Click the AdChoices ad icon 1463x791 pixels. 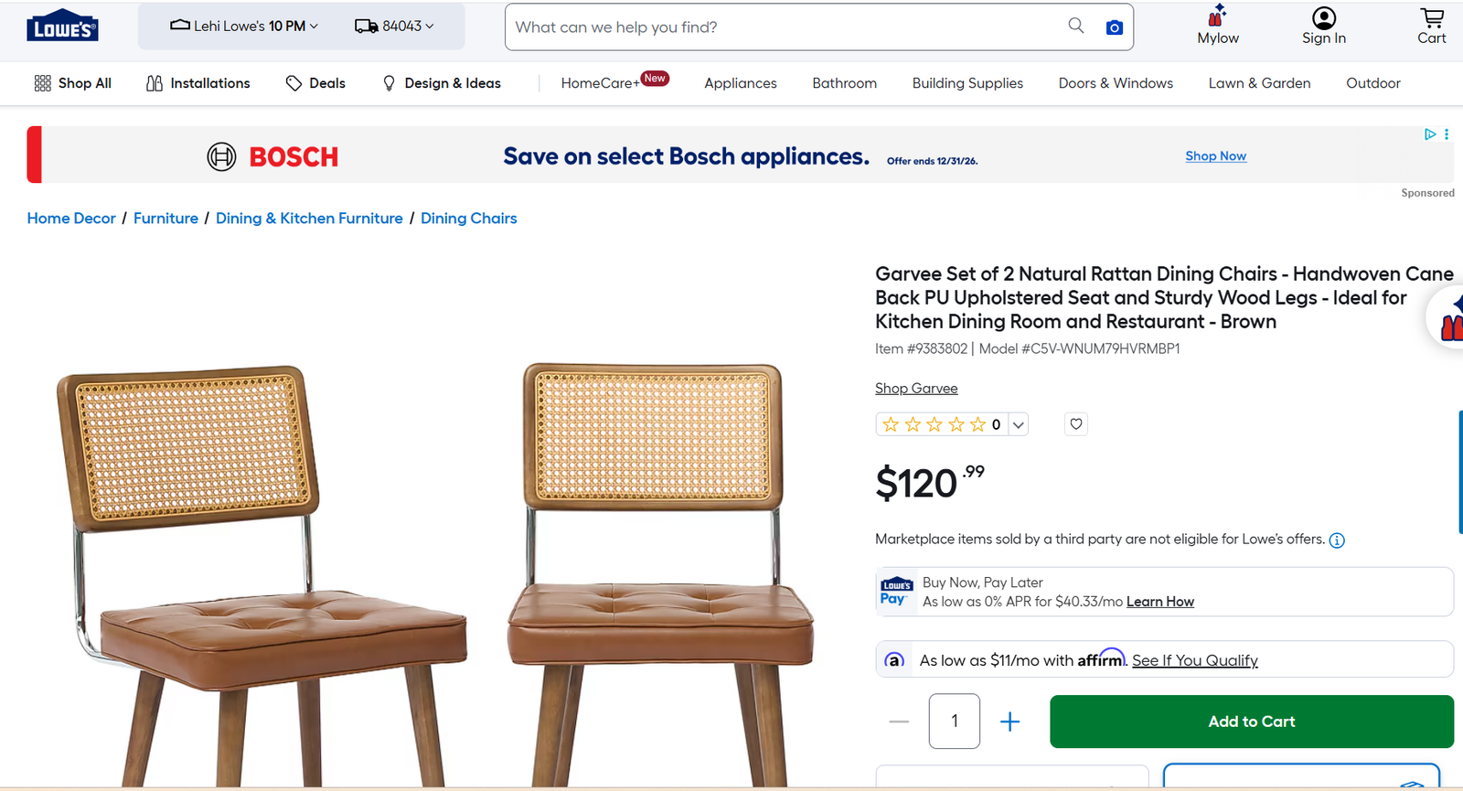(x=1430, y=134)
